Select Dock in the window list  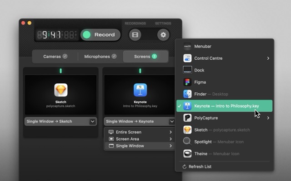(224, 70)
